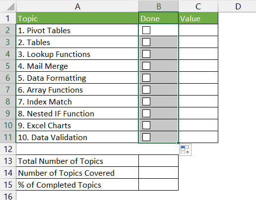Tick the Array Functions checkbox

click(146, 90)
